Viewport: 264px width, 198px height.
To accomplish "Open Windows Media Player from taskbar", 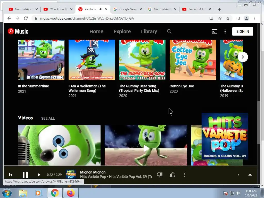I will tap(38, 193).
